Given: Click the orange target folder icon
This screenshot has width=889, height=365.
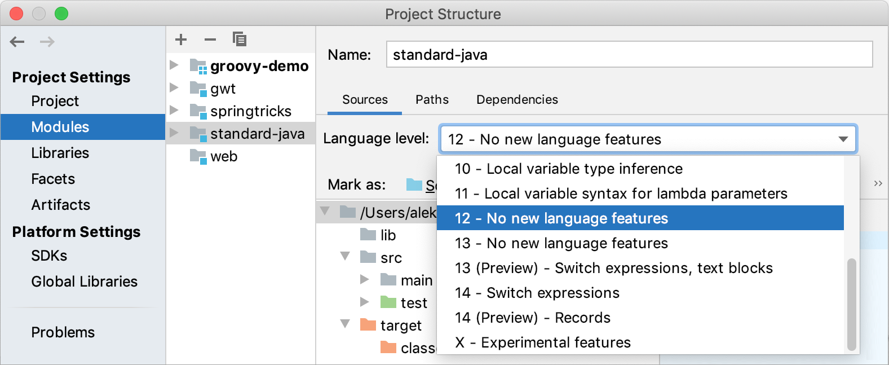Looking at the screenshot, I should [368, 324].
